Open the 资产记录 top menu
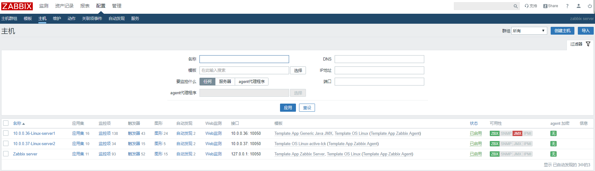This screenshot has width=595, height=171. (64, 6)
